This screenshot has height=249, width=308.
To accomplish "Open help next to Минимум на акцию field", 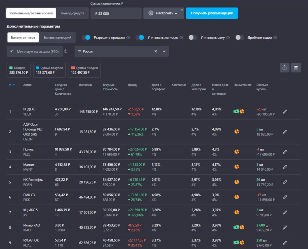I will [66, 51].
